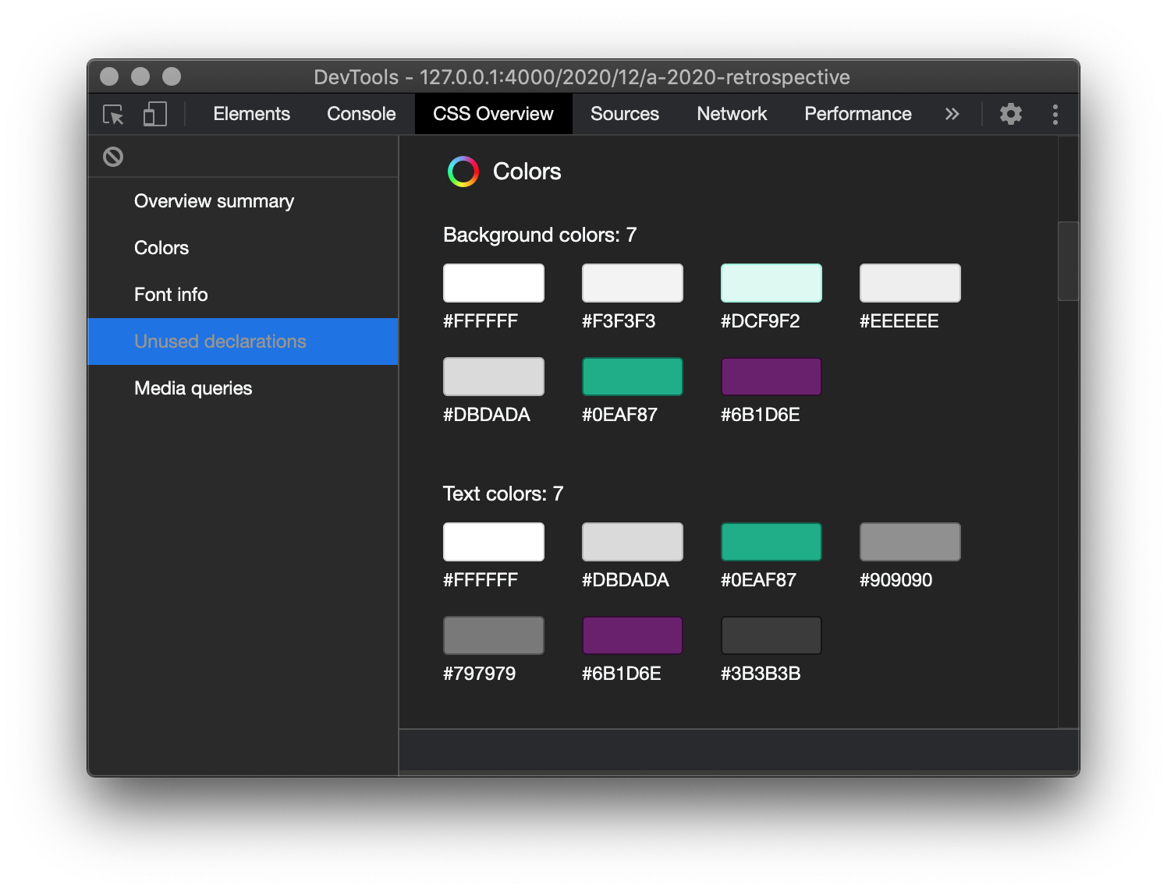1167x892 pixels.
Task: Expand the more tabs chevron
Action: pyautogui.click(x=952, y=115)
